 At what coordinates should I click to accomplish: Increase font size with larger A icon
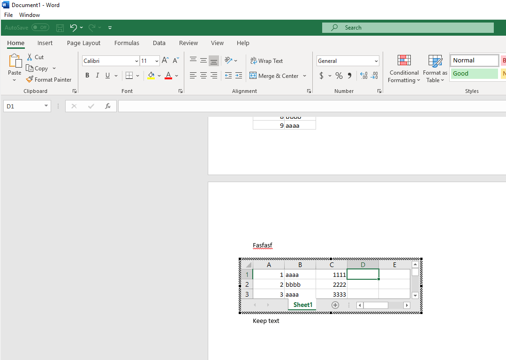165,61
